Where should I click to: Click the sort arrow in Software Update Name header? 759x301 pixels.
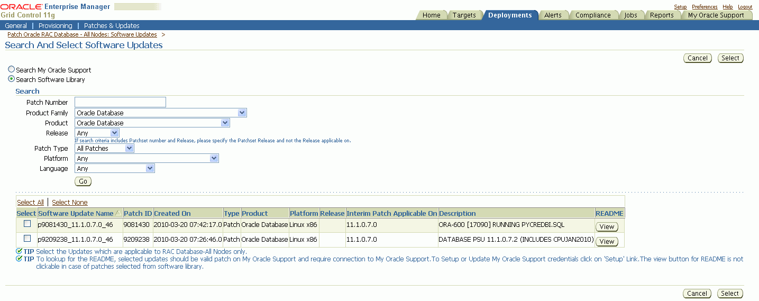coord(118,213)
